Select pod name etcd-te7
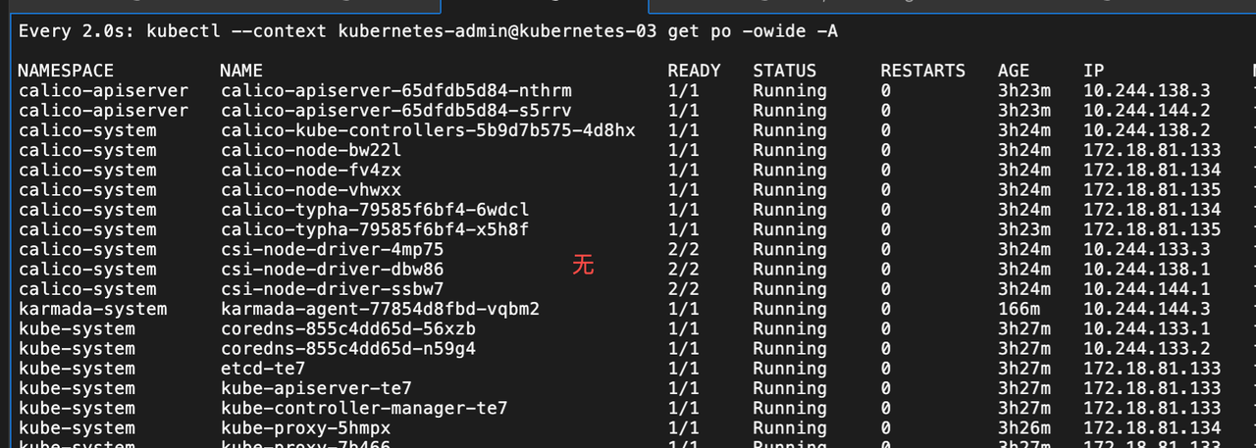Screen dimensions: 1256x448 [x=262, y=369]
